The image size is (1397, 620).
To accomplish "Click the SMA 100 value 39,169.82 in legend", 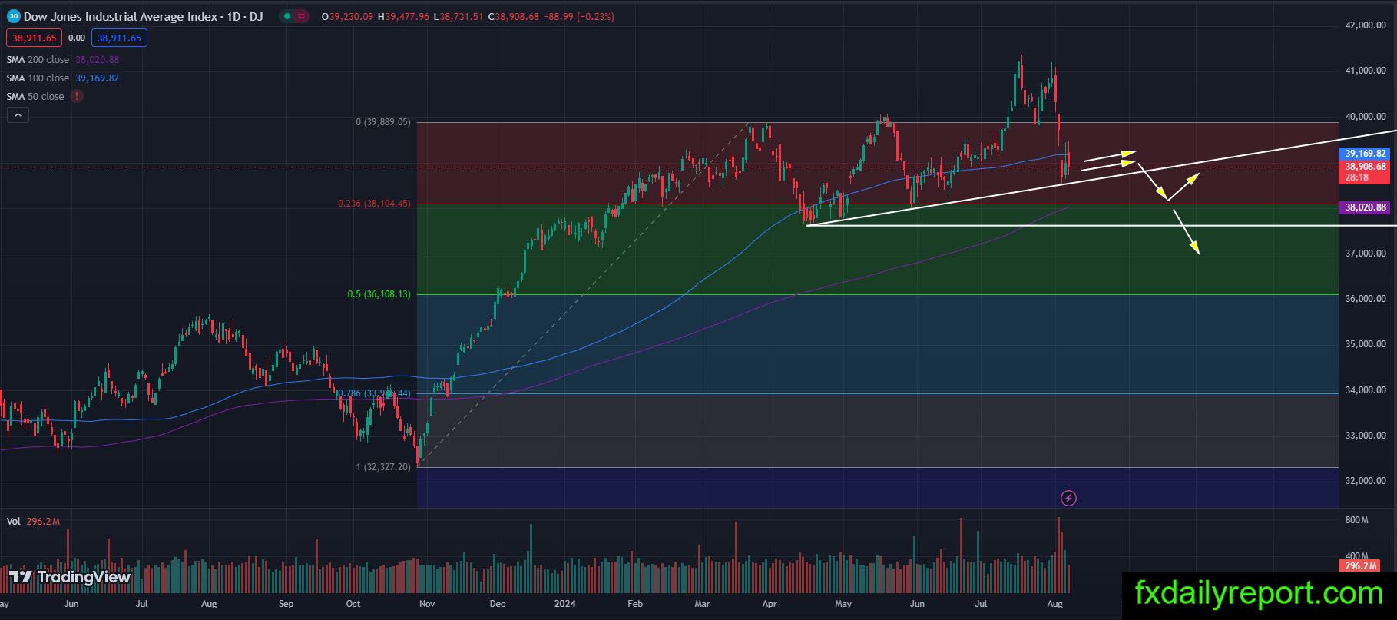I will 97,78.
